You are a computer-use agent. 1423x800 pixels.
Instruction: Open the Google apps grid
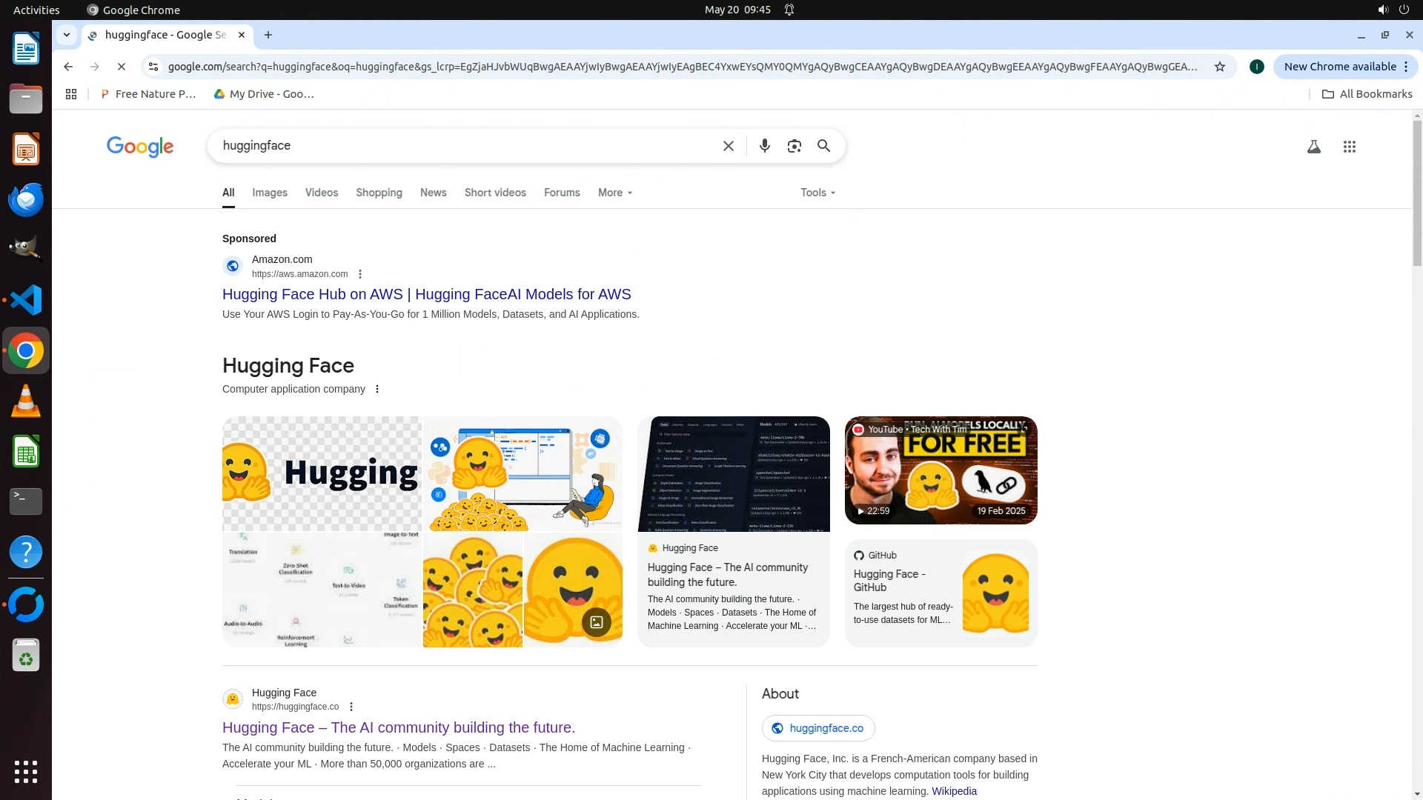[1349, 147]
